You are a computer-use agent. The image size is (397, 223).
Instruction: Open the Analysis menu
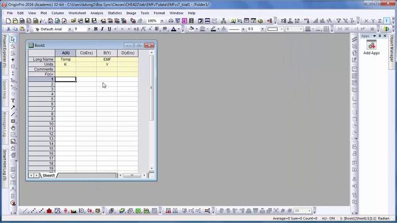97,13
